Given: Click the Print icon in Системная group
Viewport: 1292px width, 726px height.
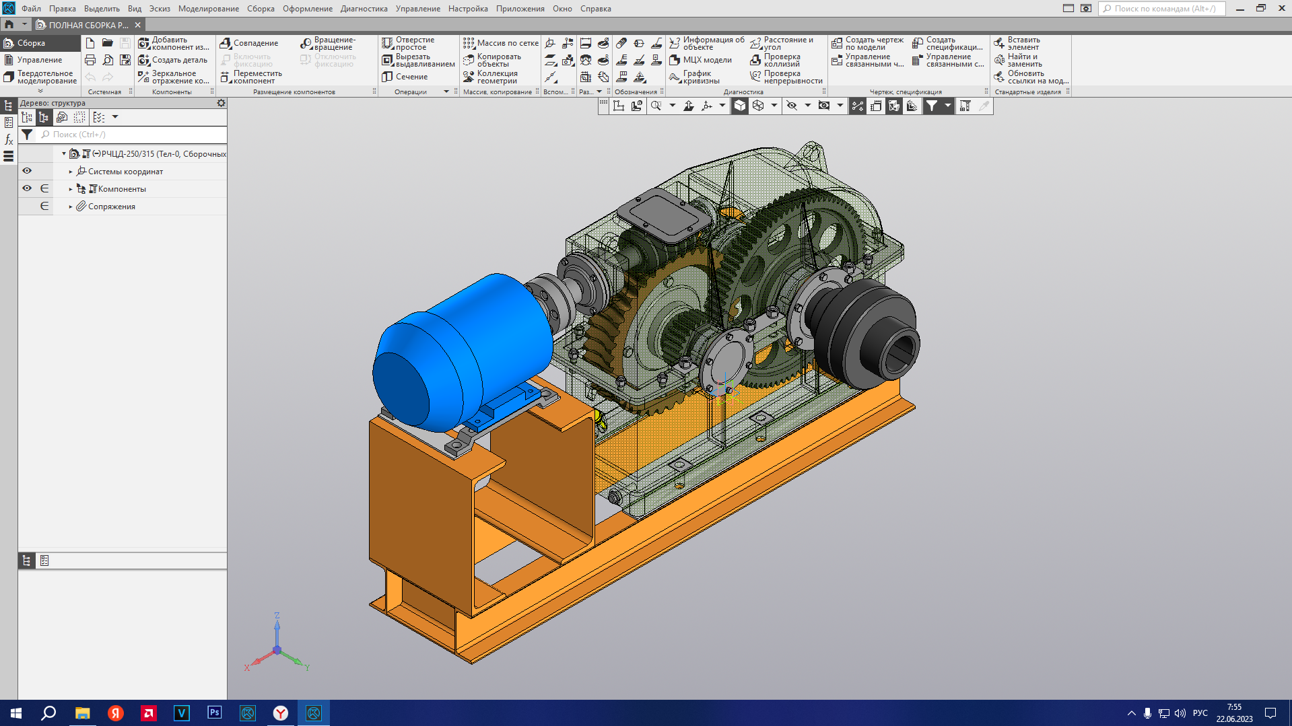Looking at the screenshot, I should click(90, 60).
